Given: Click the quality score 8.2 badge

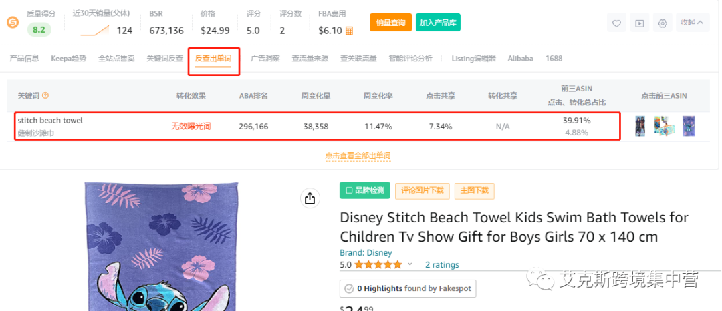Looking at the screenshot, I should 39,30.
